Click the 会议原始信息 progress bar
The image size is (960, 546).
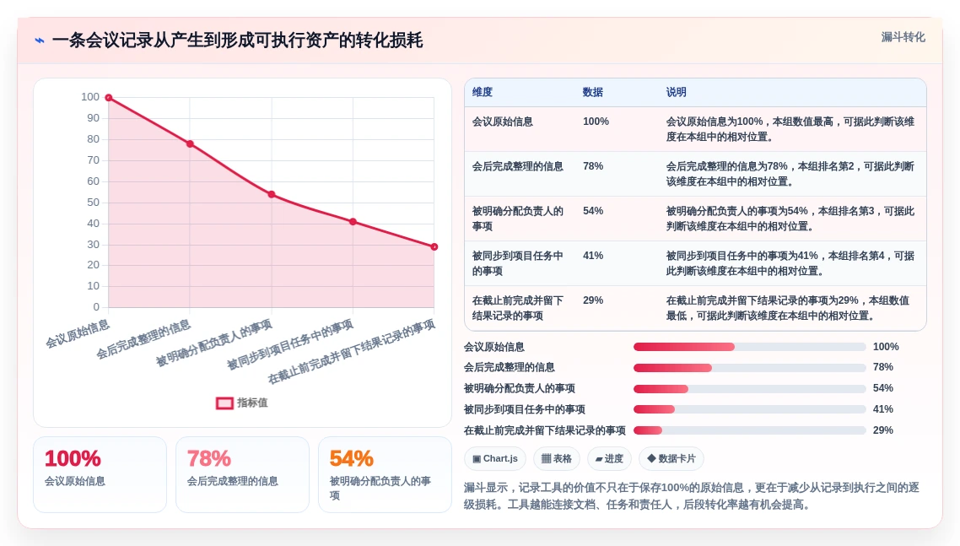tap(749, 347)
